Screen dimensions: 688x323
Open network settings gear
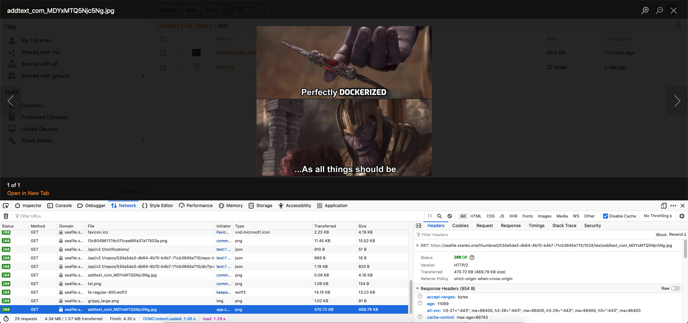[682, 216]
